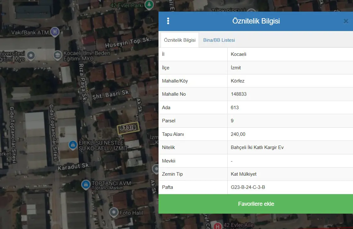Click the 42 Evler Aile hospital pin

(217, 226)
